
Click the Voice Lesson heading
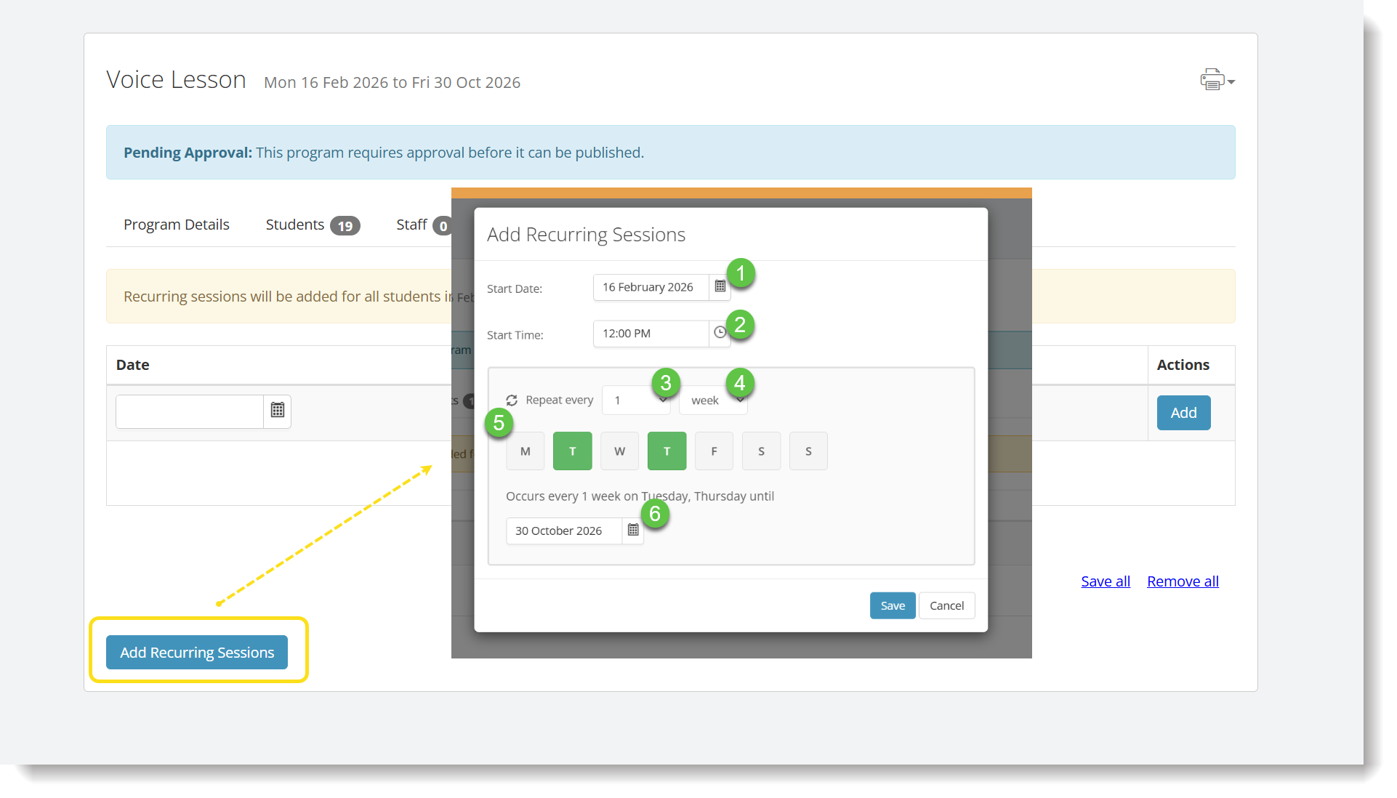[176, 80]
